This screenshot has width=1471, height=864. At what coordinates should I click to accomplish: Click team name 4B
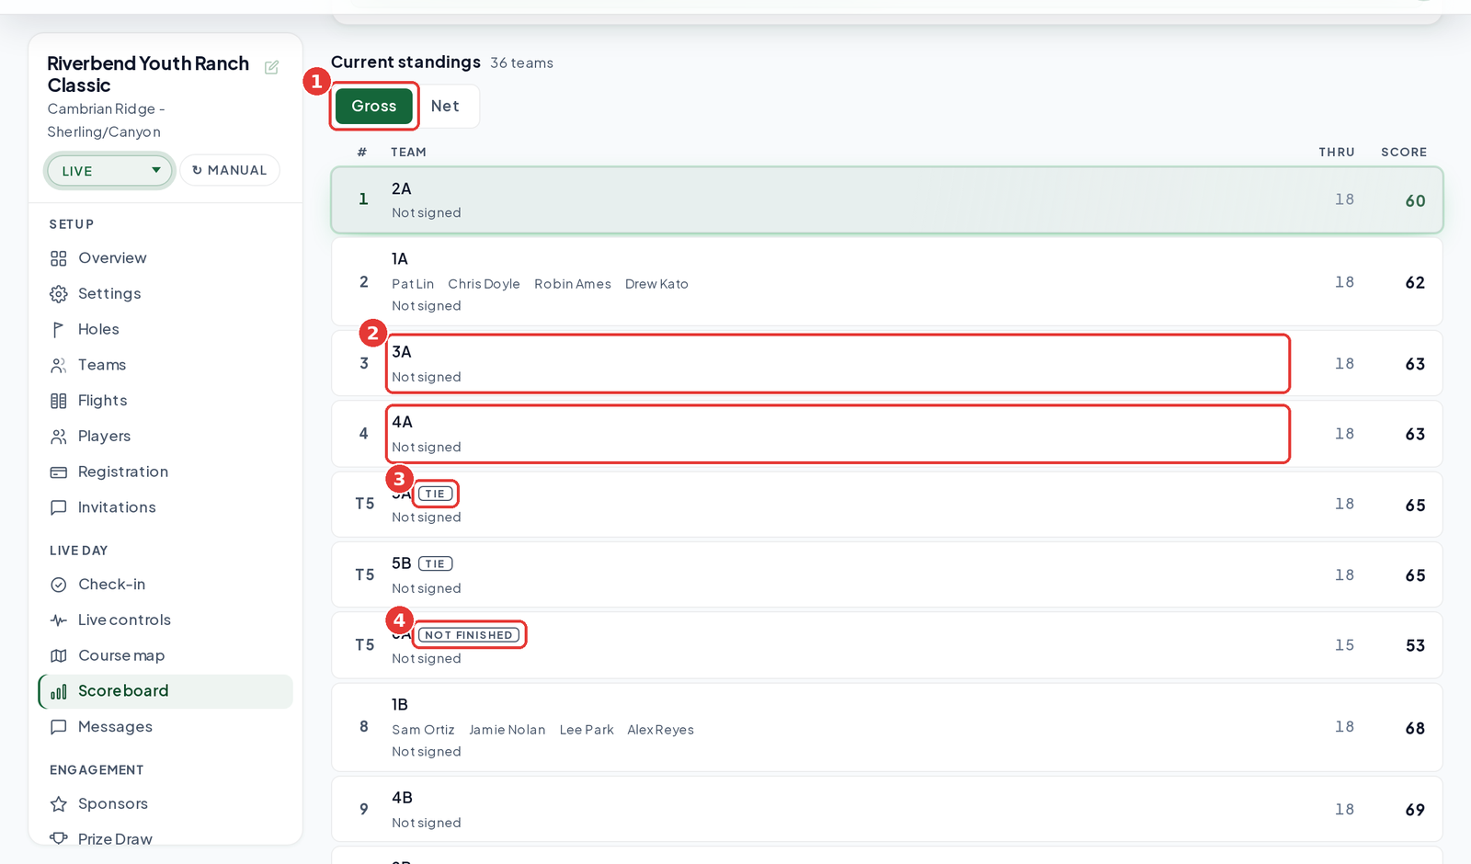click(402, 798)
